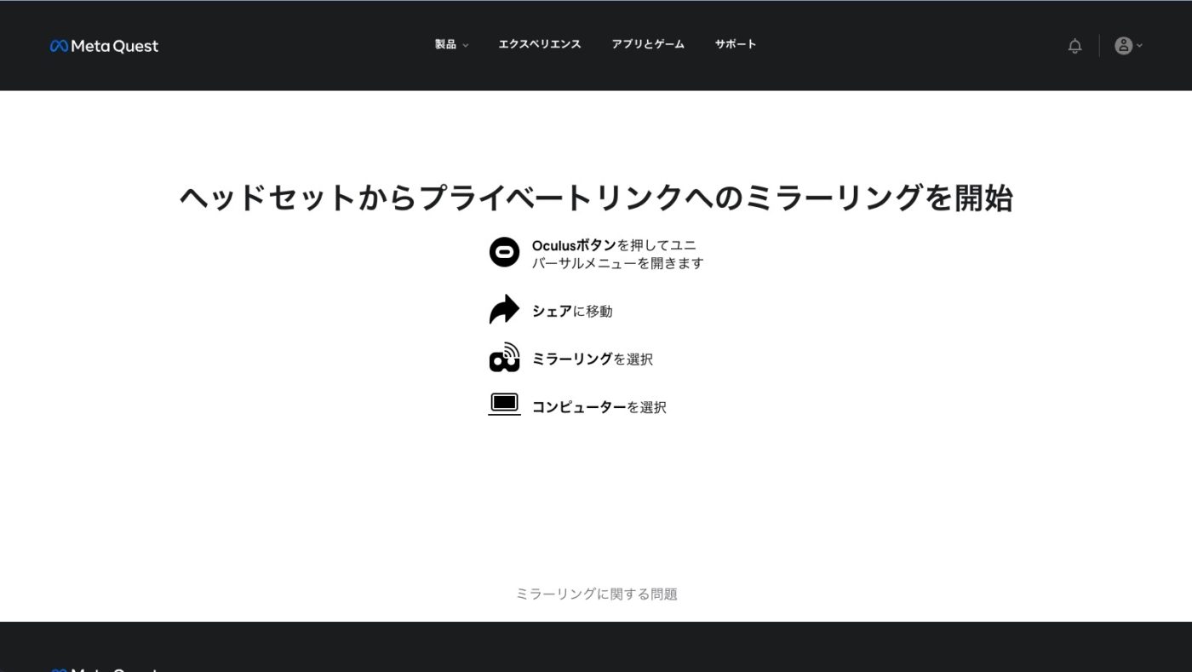Open the account profile avatar menu
The width and height of the screenshot is (1192, 672).
tap(1124, 46)
